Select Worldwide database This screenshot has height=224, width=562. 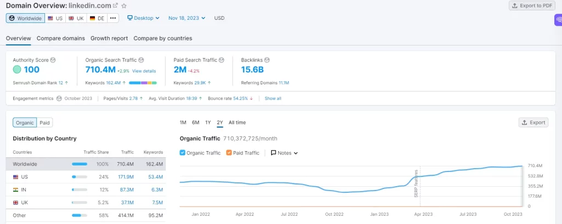25,18
